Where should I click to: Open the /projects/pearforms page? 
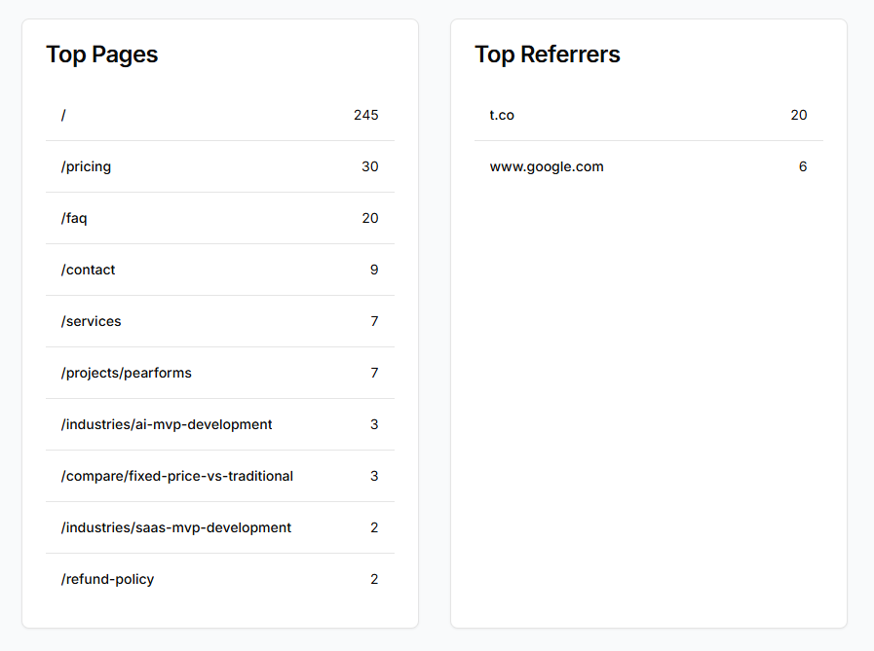127,373
